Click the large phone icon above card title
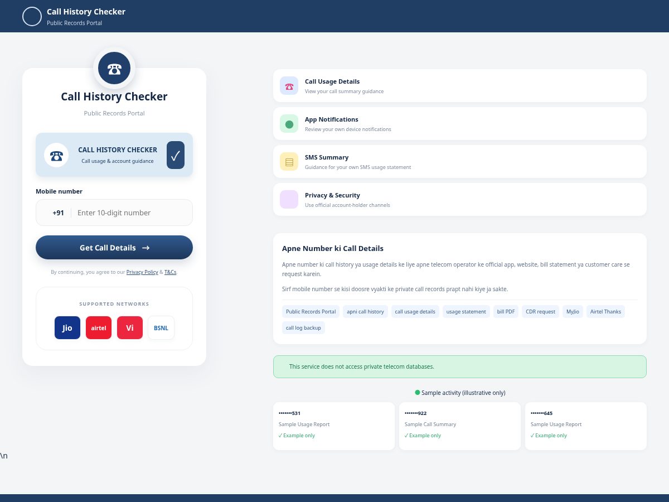This screenshot has width=669, height=502. point(114,69)
